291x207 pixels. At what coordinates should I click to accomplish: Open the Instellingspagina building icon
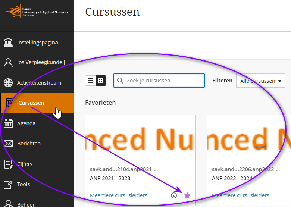pyautogui.click(x=8, y=43)
